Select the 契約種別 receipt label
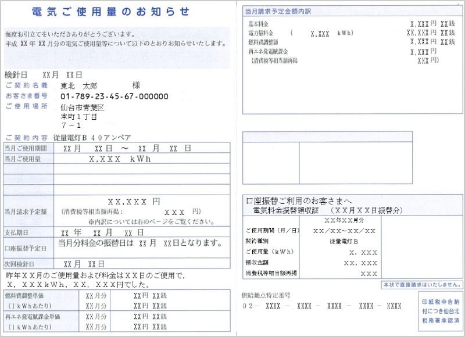Screen dimensions: 465x337 (257, 241)
